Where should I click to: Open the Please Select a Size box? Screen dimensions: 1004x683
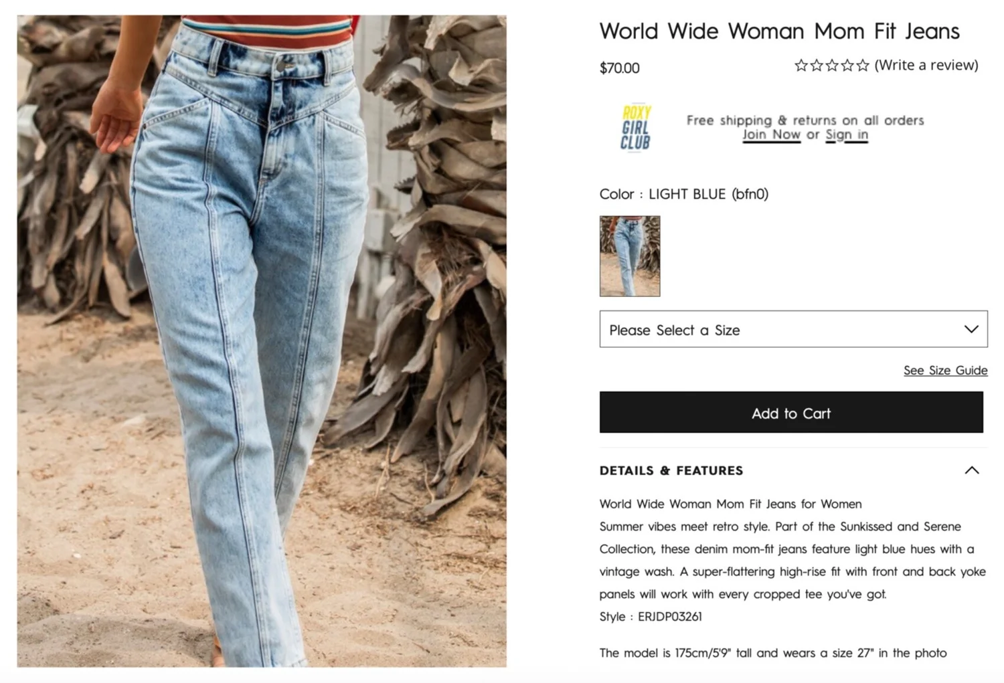[x=793, y=329]
